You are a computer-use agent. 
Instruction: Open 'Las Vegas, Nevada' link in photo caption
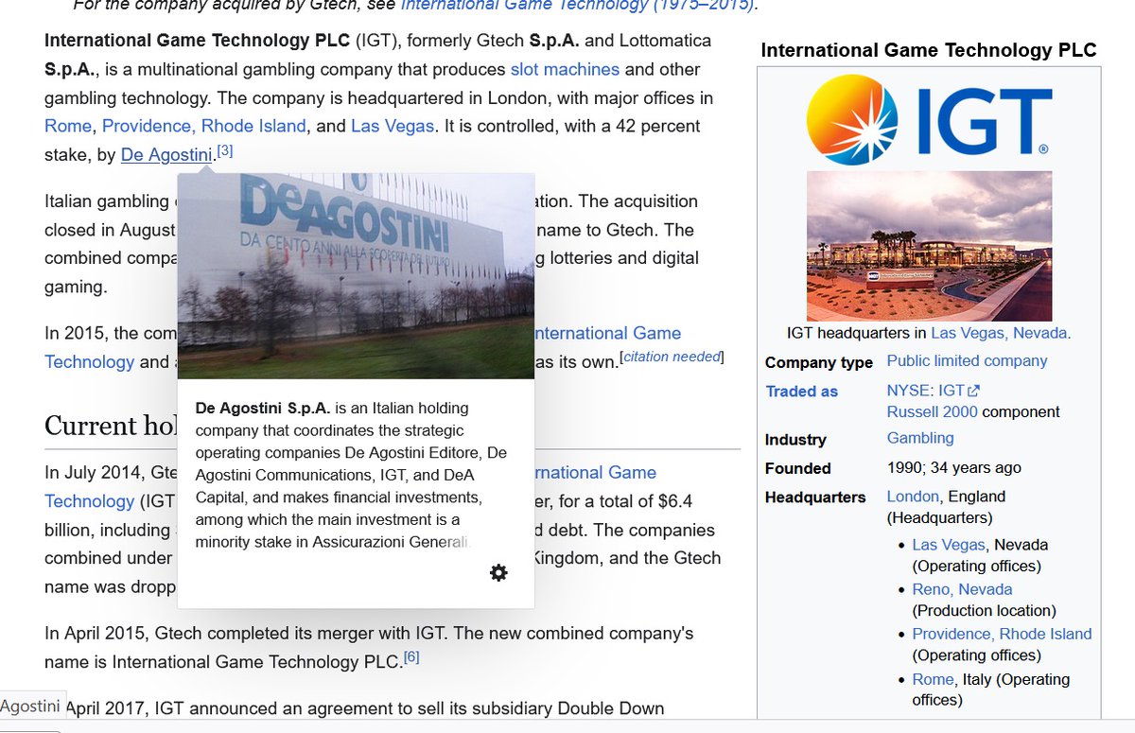click(x=999, y=333)
